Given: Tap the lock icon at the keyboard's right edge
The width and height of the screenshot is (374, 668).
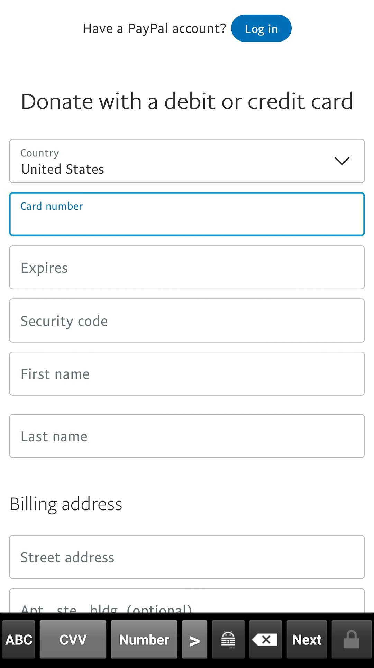Looking at the screenshot, I should pos(352,639).
